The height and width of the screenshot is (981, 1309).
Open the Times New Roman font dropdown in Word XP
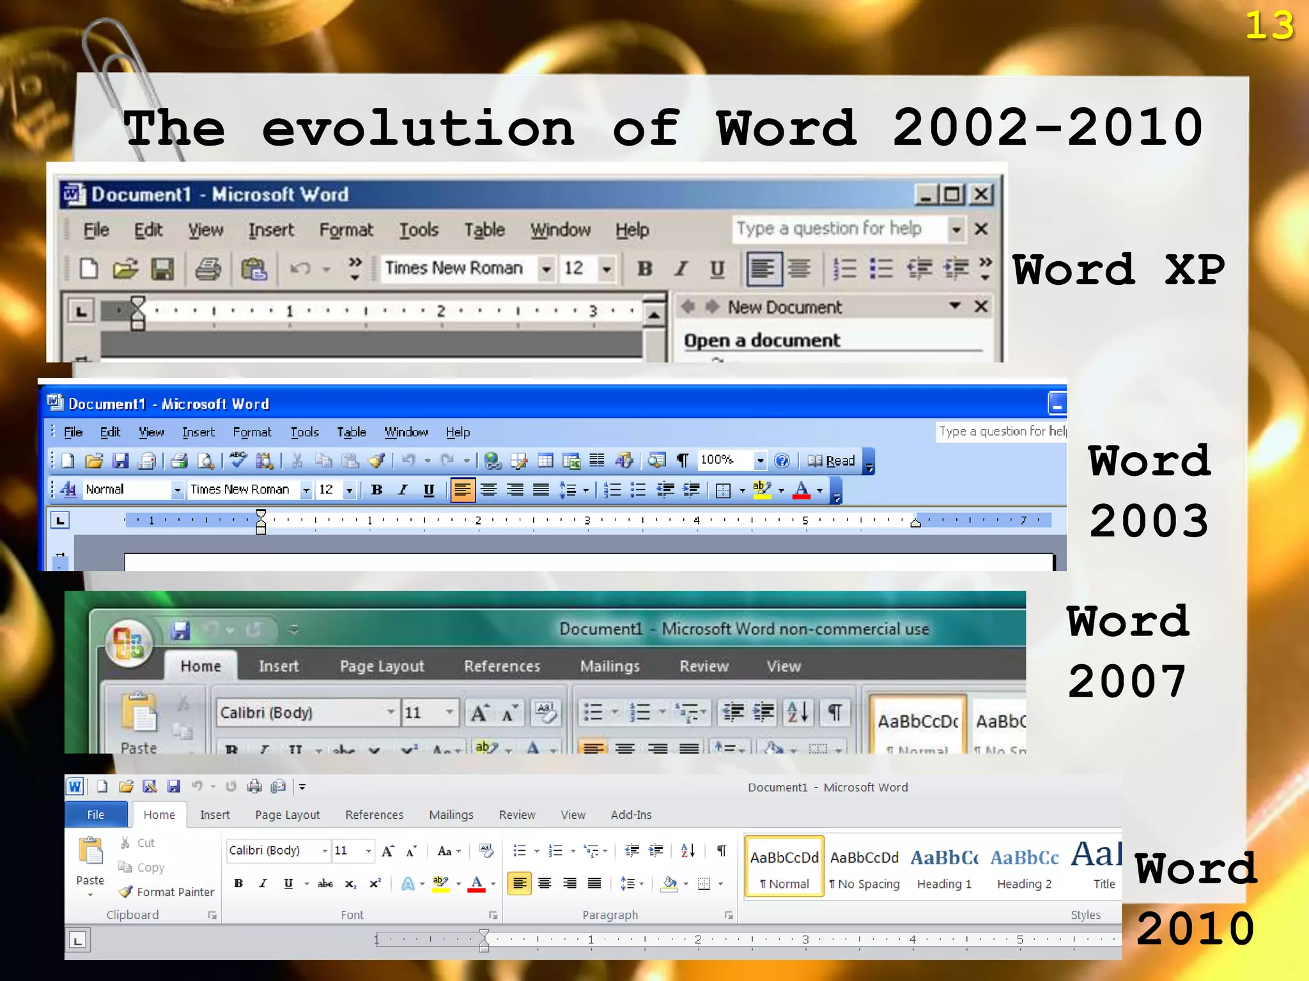(546, 269)
